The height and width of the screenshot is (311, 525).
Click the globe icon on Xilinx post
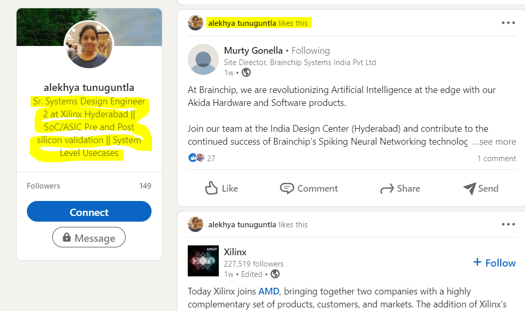pos(275,274)
